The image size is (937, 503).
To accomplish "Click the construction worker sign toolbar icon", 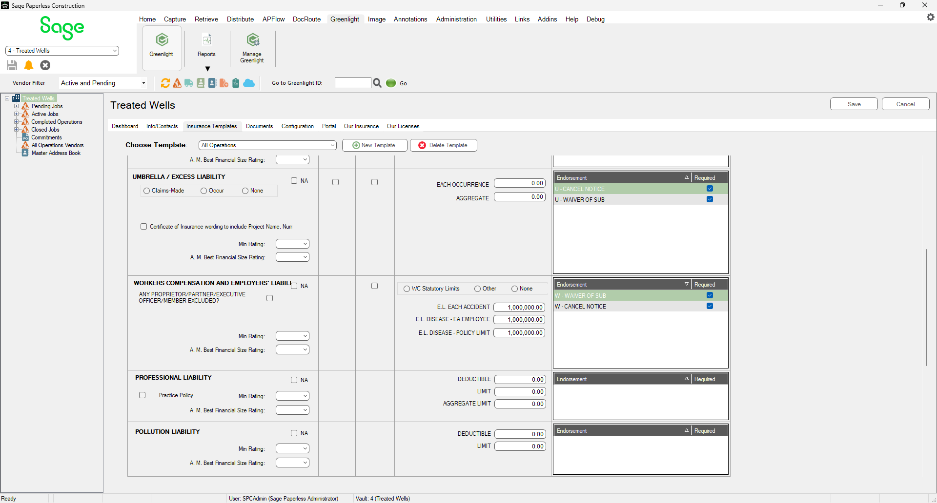I will point(177,83).
